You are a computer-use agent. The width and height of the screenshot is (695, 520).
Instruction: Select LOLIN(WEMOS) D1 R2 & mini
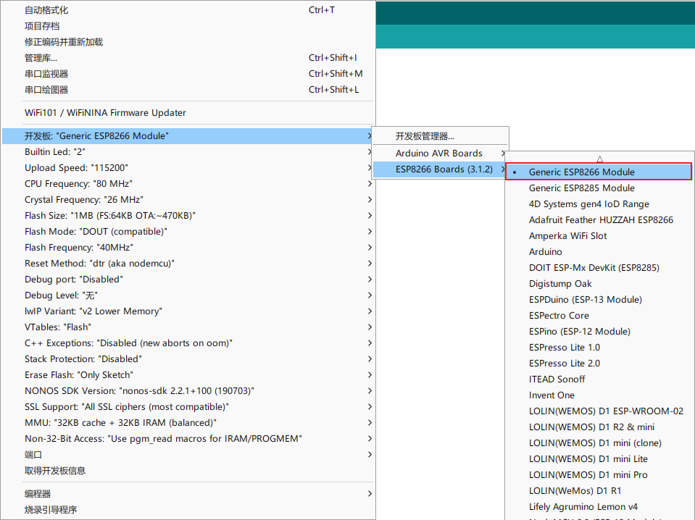599,427
